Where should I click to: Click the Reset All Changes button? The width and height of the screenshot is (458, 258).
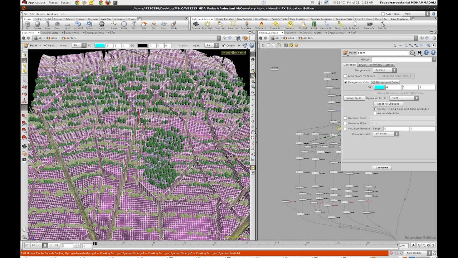[x=388, y=104]
